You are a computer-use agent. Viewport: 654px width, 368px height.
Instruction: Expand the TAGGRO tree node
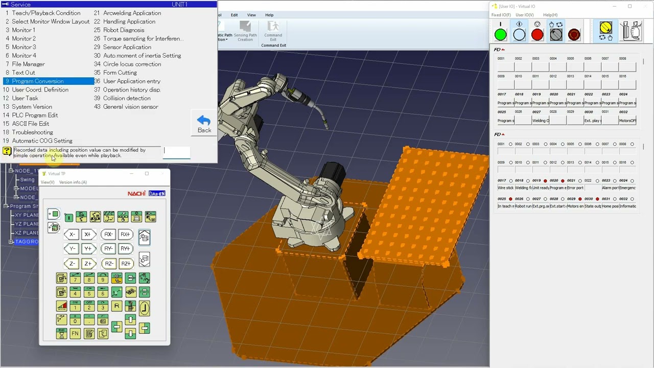[x=11, y=241]
